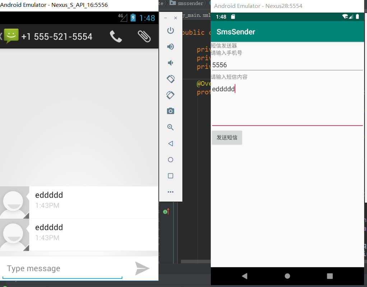Take a screenshot with the camera icon
This screenshot has width=367, height=287.
[x=171, y=111]
